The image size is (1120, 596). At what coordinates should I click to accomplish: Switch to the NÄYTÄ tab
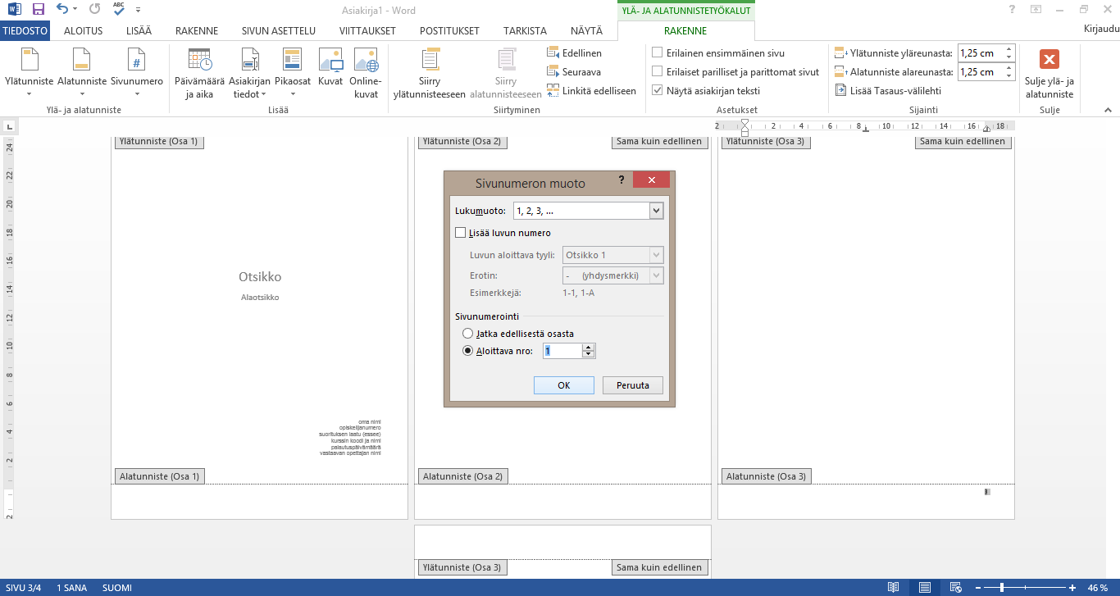click(x=586, y=31)
